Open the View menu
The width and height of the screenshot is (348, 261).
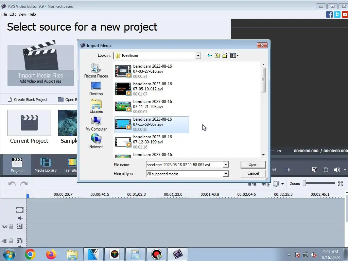tap(22, 14)
